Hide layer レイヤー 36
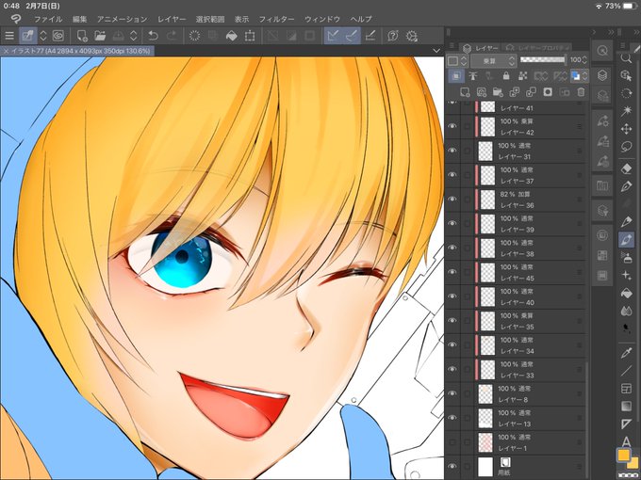This screenshot has width=641, height=480. pyautogui.click(x=452, y=200)
